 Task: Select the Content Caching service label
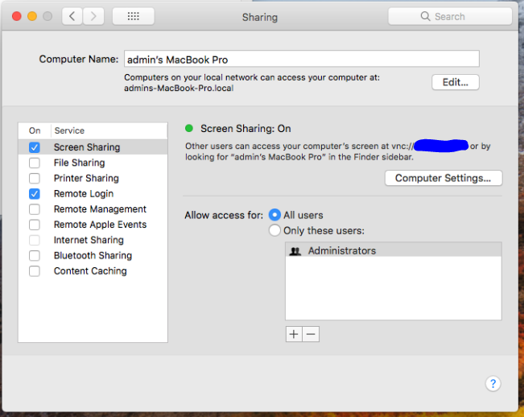pyautogui.click(x=90, y=271)
